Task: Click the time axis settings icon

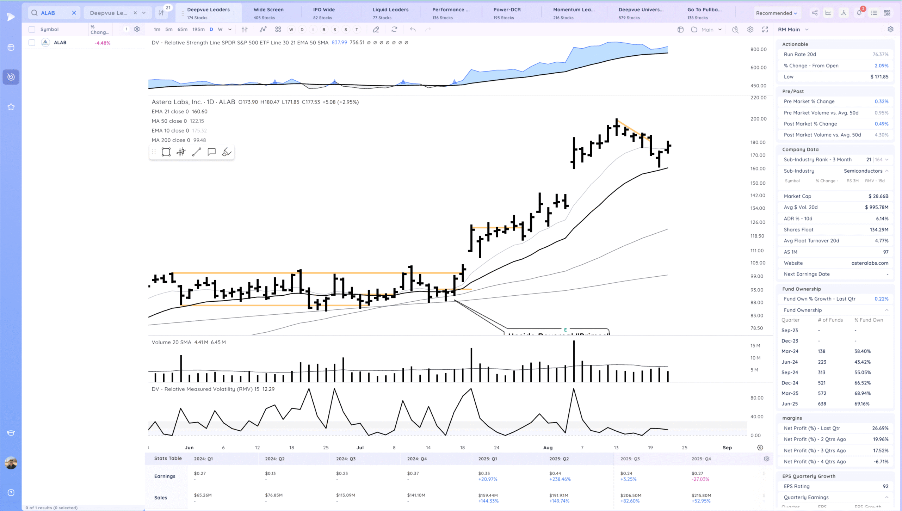Action: pyautogui.click(x=760, y=448)
